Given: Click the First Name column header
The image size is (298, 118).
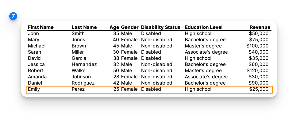Looking at the screenshot, I should pyautogui.click(x=41, y=27).
